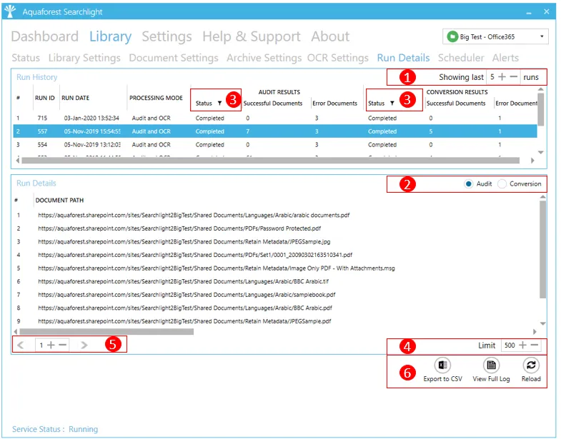This screenshot has height=439, width=561.
Task: Click the Audit Results Status filter icon
Action: click(219, 104)
